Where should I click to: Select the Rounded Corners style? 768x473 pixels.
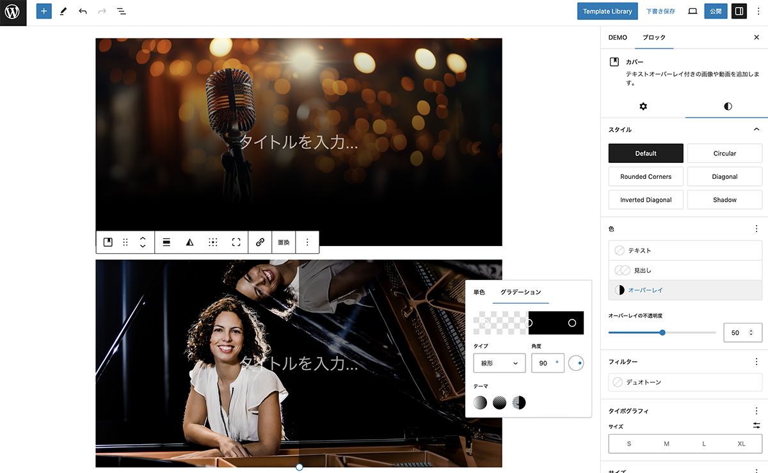[x=646, y=176]
